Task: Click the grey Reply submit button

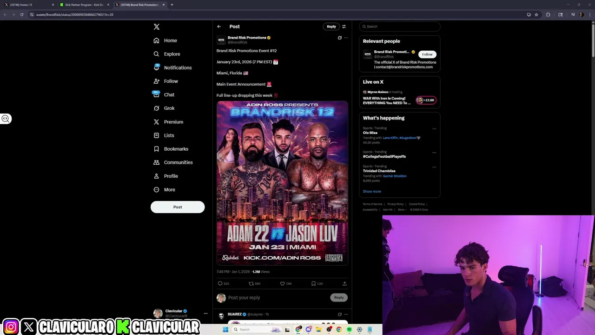Action: tap(339, 298)
